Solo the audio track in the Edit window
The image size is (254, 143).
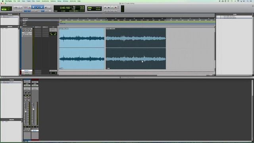click(x=28, y=31)
